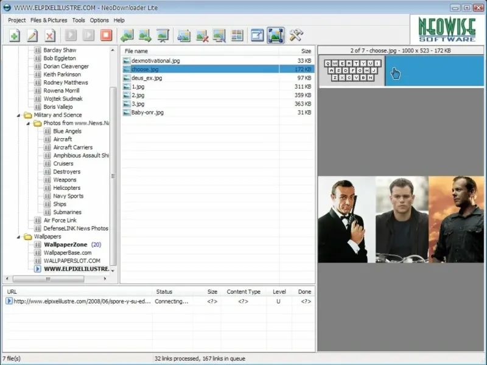Click the URL column header in downloads
The height and width of the screenshot is (365, 487).
(x=79, y=292)
